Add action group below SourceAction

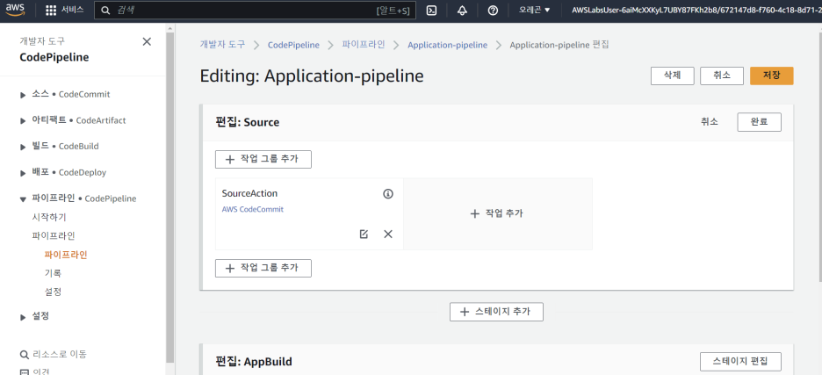point(263,268)
